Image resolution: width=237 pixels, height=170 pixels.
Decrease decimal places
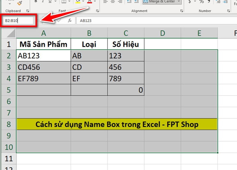(225, 2)
